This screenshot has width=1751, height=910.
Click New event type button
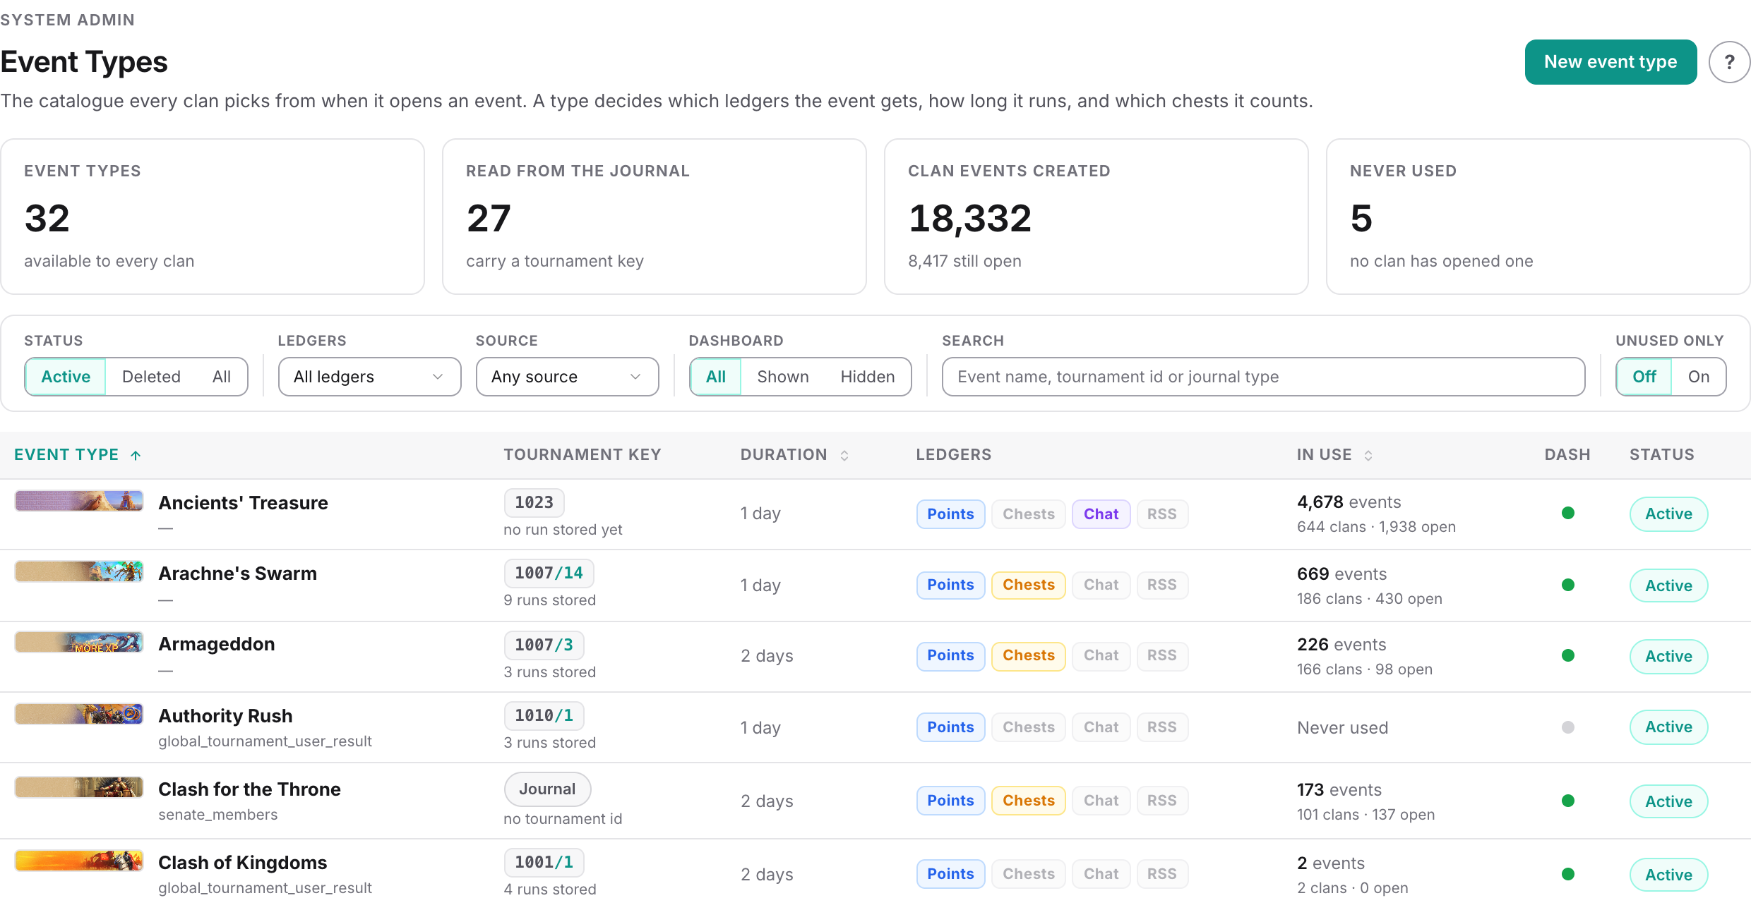[x=1610, y=62]
